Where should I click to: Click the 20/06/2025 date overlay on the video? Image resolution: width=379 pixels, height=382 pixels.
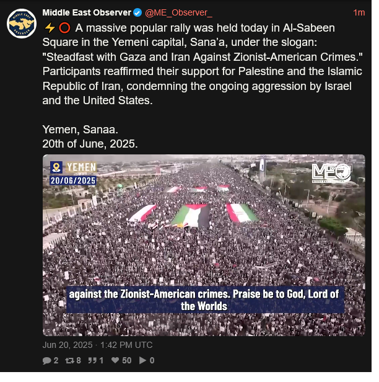pos(73,180)
